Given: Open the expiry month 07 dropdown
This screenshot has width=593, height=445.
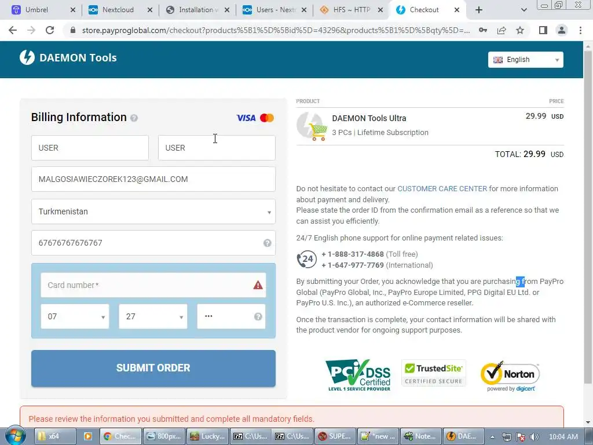Looking at the screenshot, I should tap(75, 316).
